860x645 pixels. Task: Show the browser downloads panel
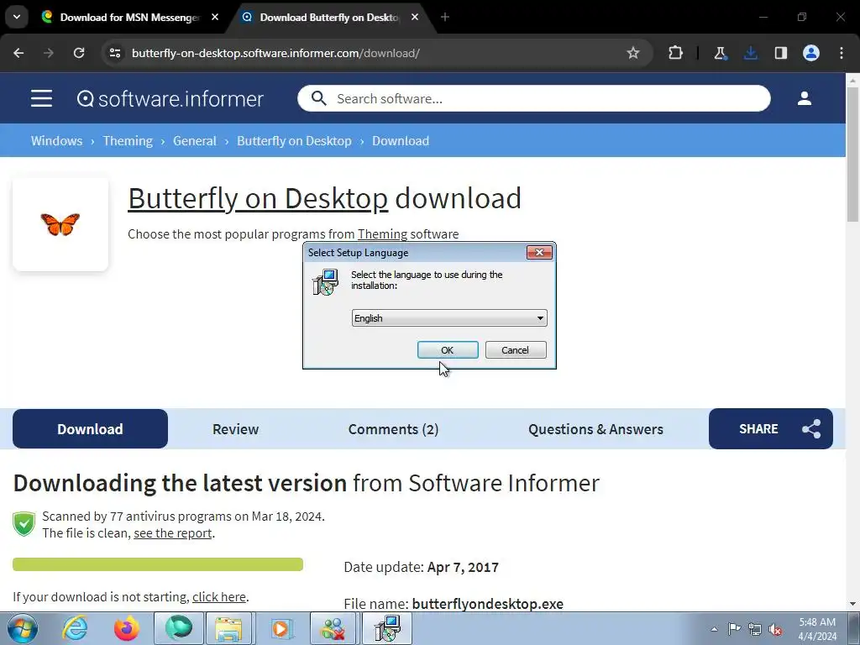coord(750,53)
